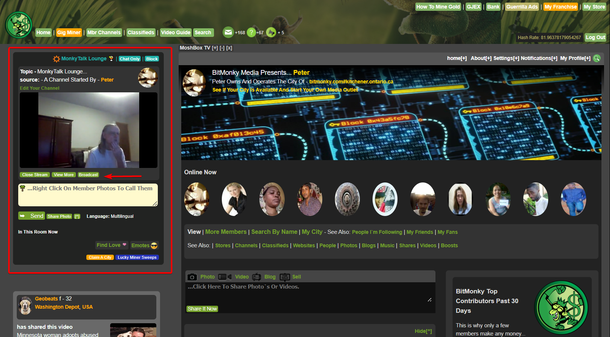This screenshot has height=337, width=610.
Task: Open Lucky Miner Sweeps
Action: coord(137,257)
